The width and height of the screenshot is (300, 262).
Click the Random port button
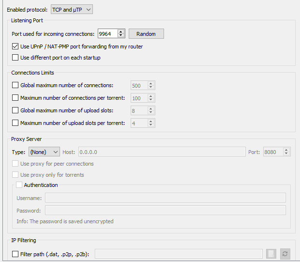(146, 34)
